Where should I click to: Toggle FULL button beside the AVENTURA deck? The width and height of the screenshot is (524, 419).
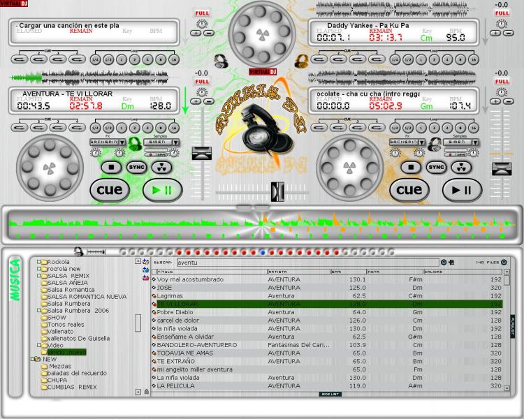pyautogui.click(x=202, y=82)
